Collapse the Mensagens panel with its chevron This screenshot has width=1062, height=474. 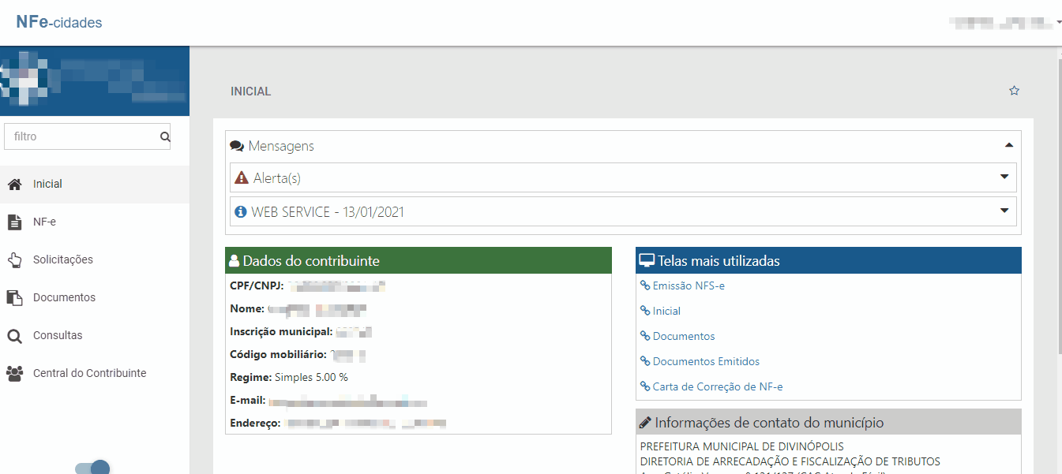1008,145
